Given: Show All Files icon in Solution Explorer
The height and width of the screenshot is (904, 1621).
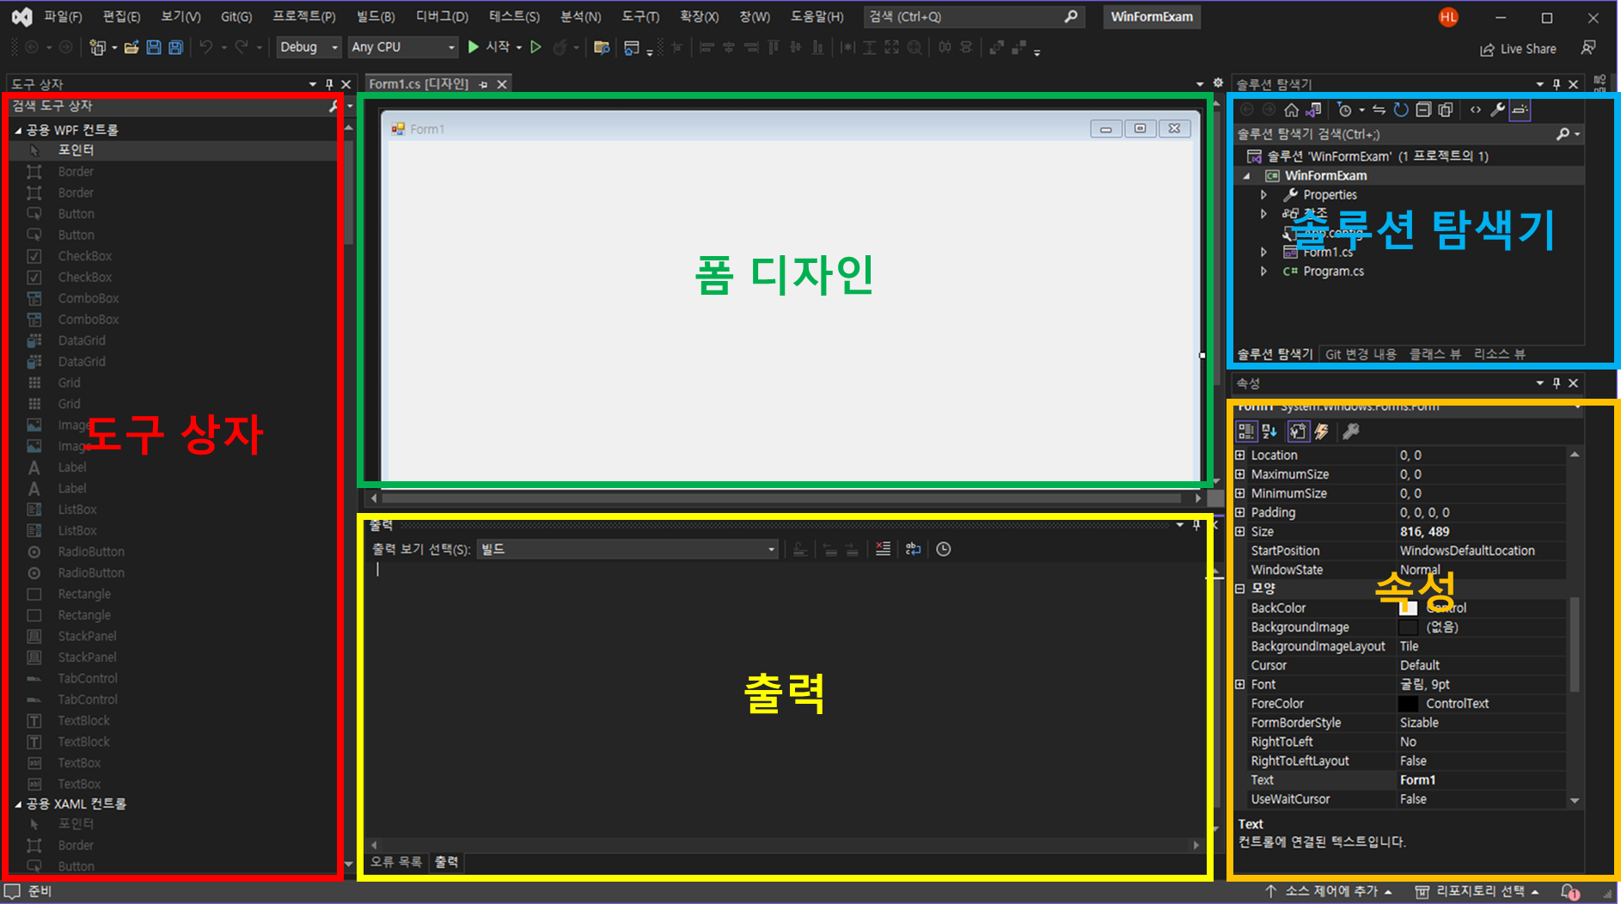Looking at the screenshot, I should [1446, 110].
